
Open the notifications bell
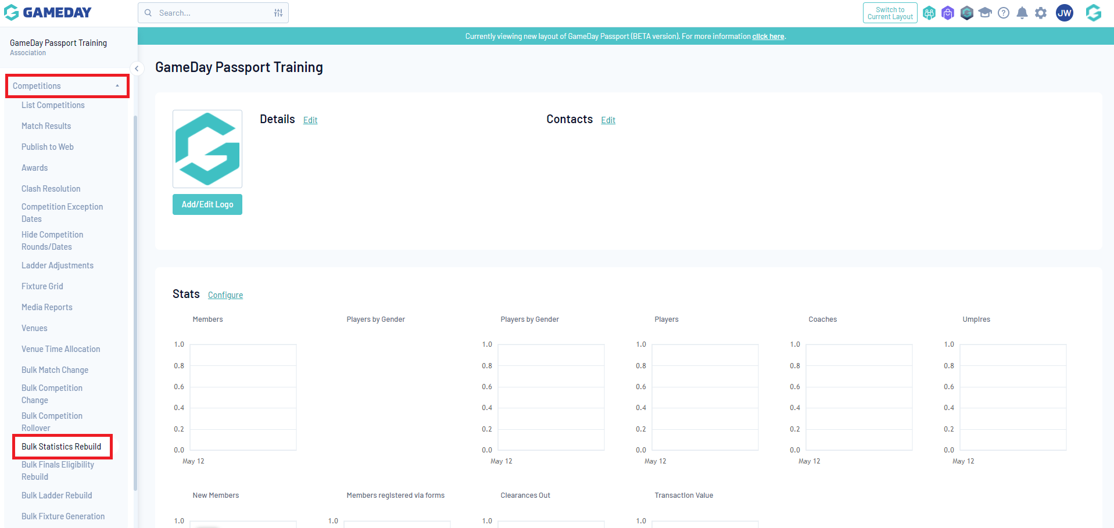[x=1022, y=13]
